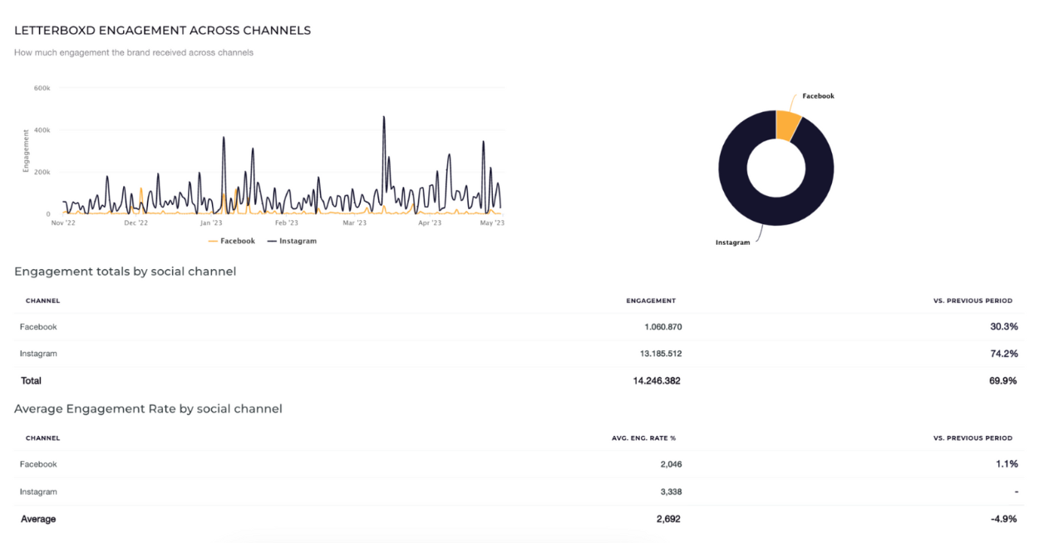Click the vertical Engagement axis title
Image resolution: width=1044 pixels, height=543 pixels.
(26, 151)
